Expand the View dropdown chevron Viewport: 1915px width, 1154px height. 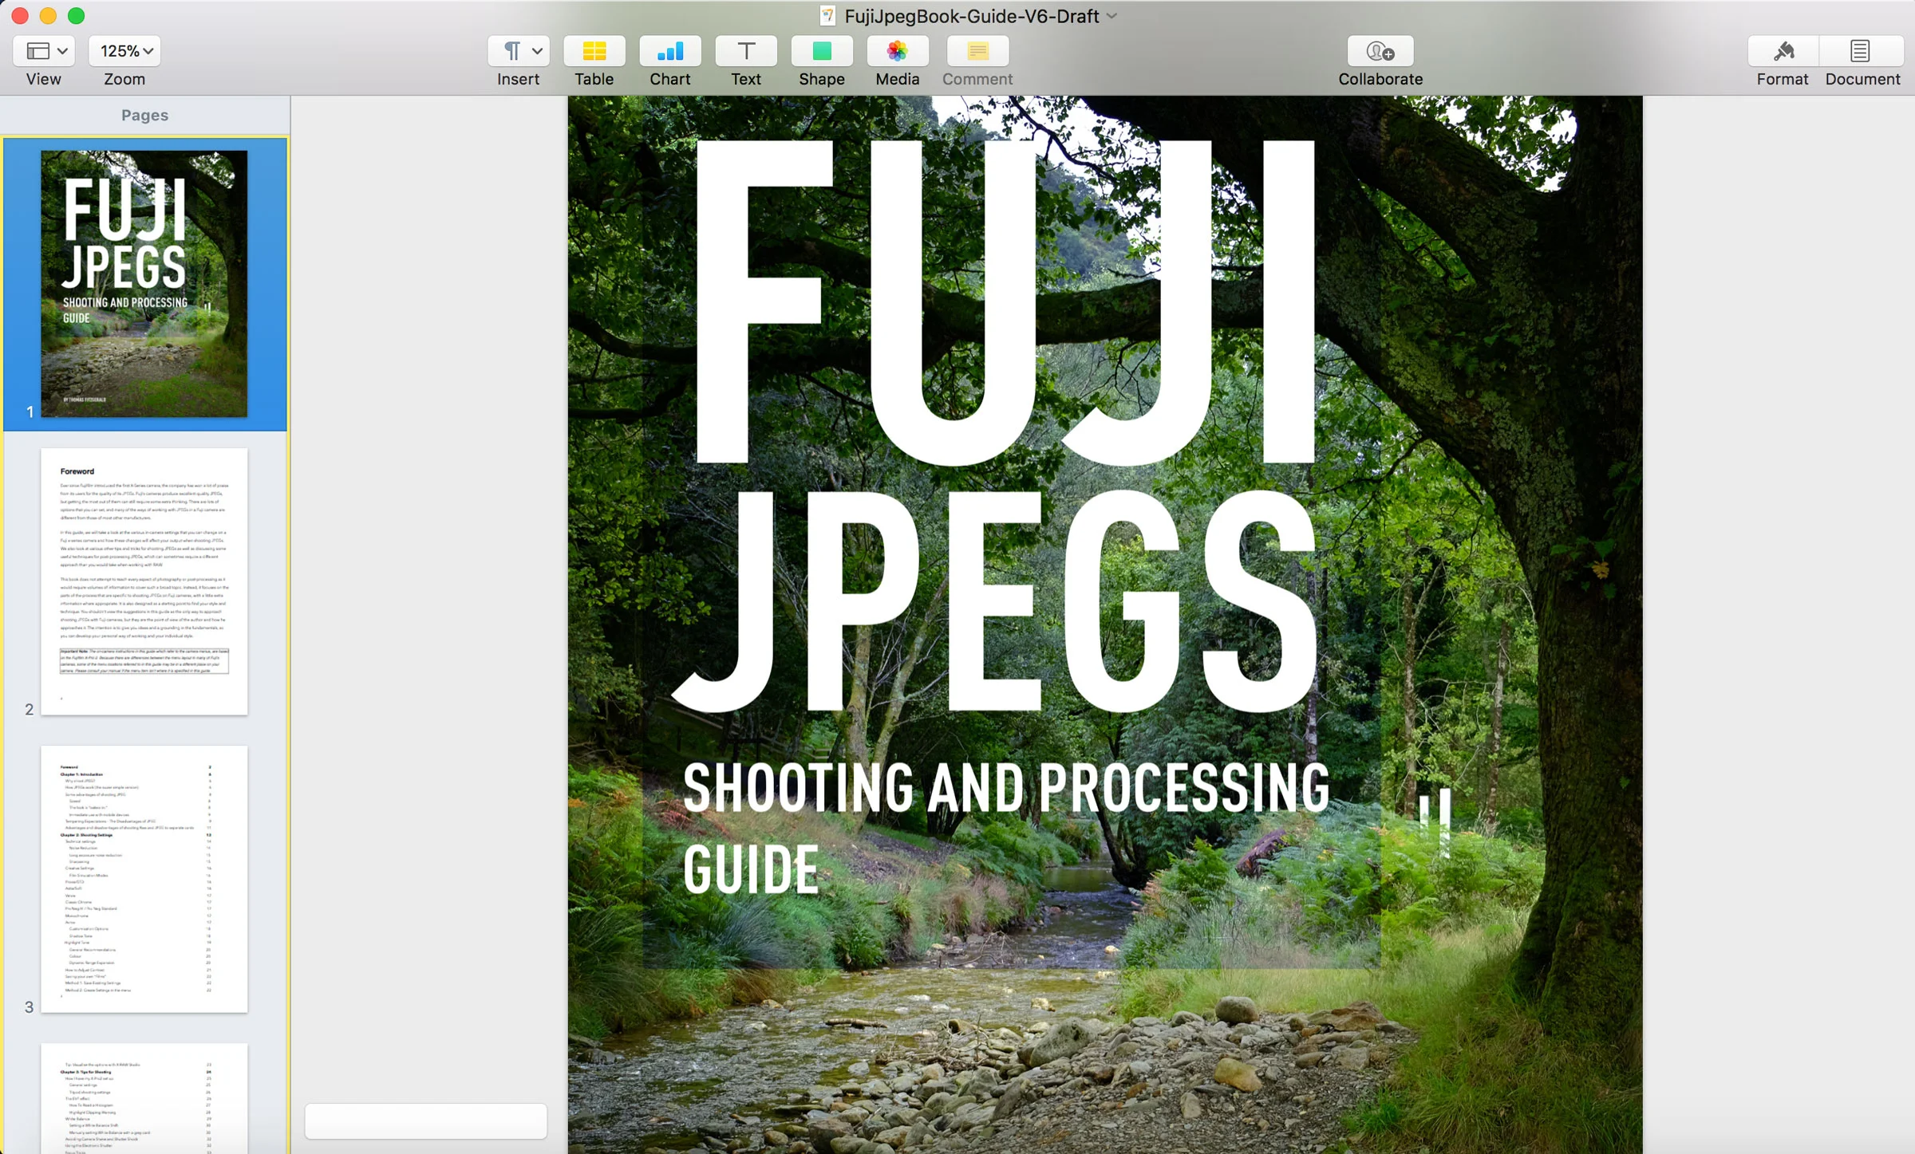[62, 51]
